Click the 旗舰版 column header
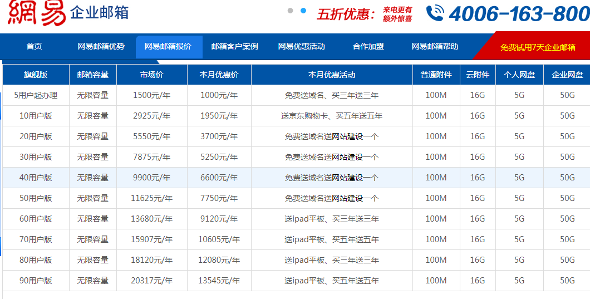The image size is (590, 299). click(36, 75)
